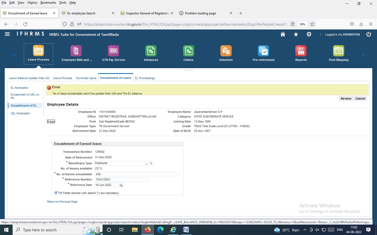Open the Reference Date calendar picker

121,185
